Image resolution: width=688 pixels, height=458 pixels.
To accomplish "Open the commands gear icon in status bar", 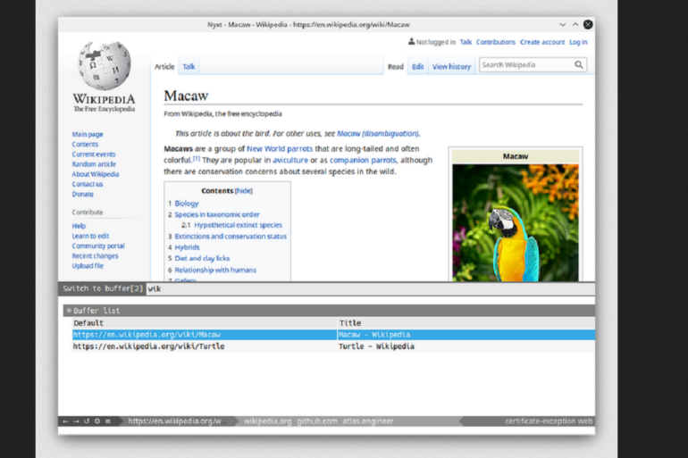I will point(97,421).
